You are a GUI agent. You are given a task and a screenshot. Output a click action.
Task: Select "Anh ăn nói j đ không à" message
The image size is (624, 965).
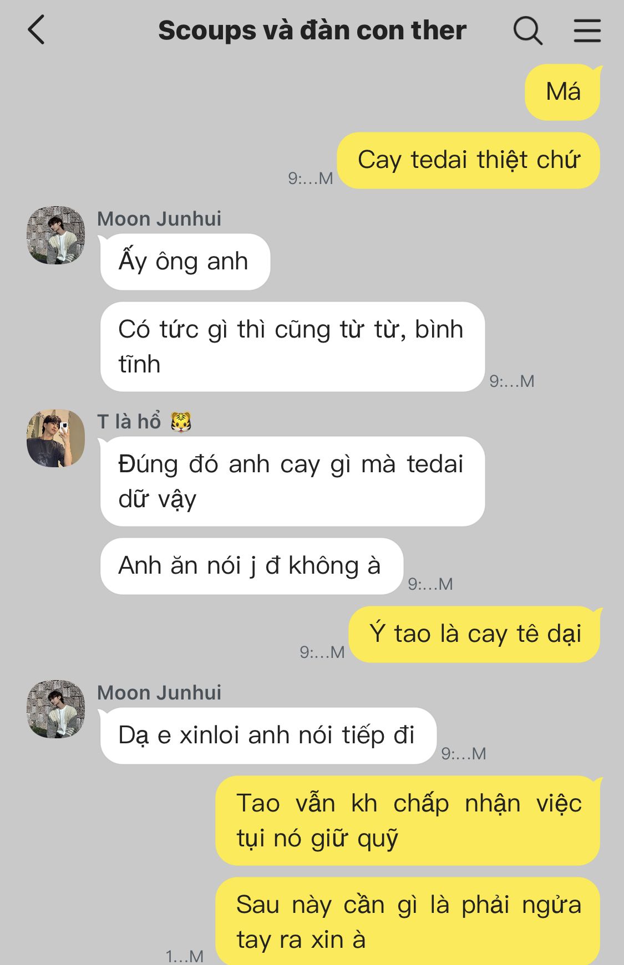(x=251, y=566)
